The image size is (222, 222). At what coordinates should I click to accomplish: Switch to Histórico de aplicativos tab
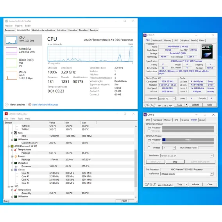(43, 30)
